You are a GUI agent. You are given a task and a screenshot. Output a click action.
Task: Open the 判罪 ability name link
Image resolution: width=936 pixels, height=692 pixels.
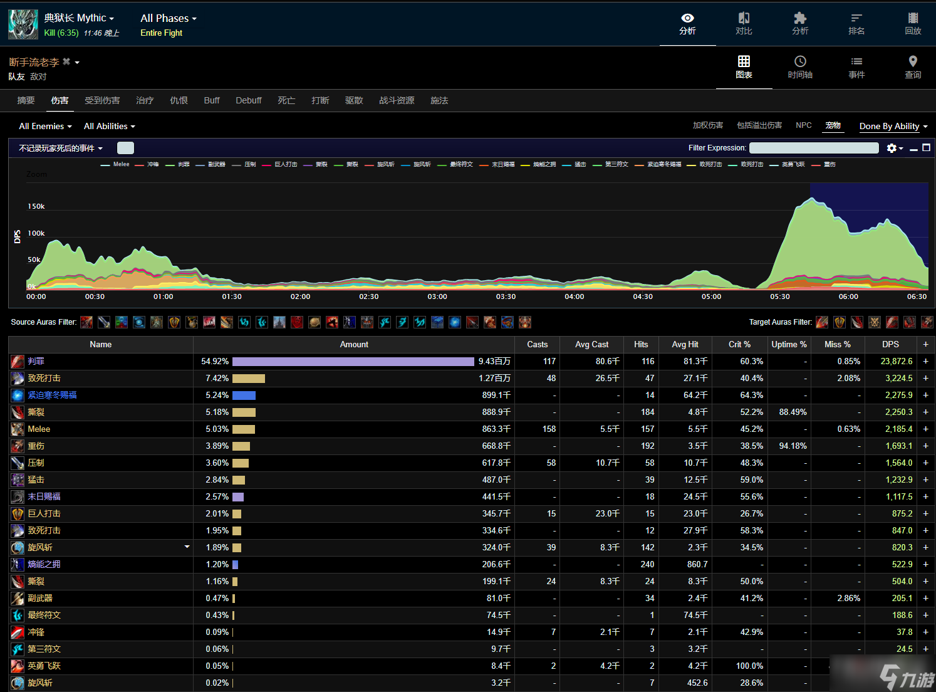point(36,361)
